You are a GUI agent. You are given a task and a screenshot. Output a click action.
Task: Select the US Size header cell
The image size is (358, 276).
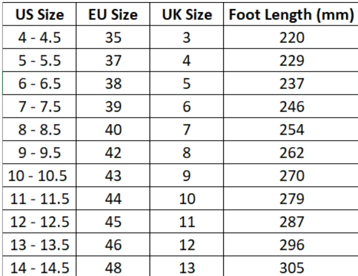[x=39, y=14]
